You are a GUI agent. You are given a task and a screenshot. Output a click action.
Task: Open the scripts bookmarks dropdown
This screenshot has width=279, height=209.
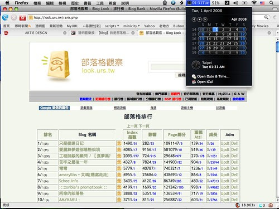point(112,26)
